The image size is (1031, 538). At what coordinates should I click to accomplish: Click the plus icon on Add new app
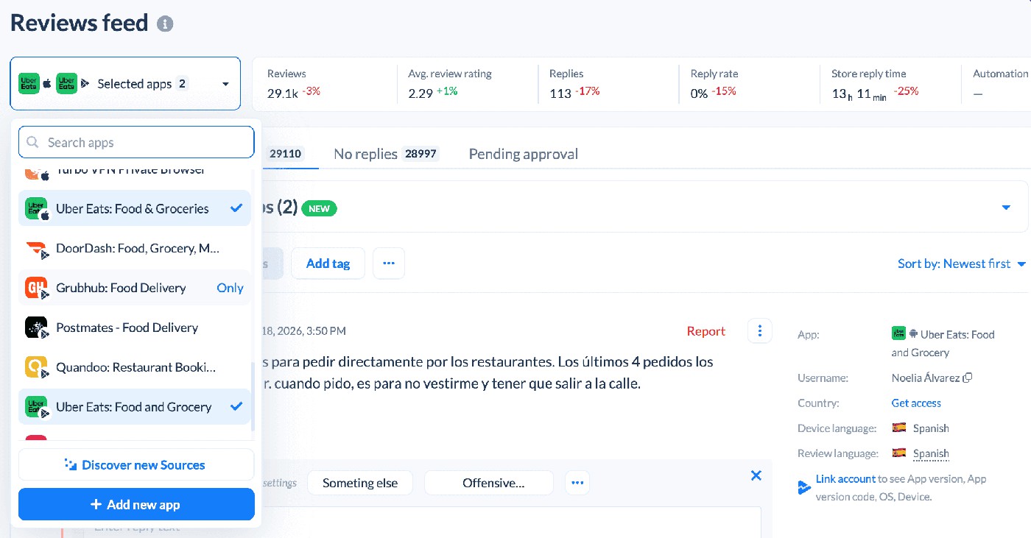tap(96, 505)
